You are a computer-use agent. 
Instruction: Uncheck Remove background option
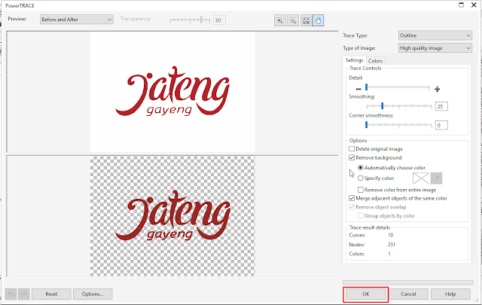pos(352,157)
